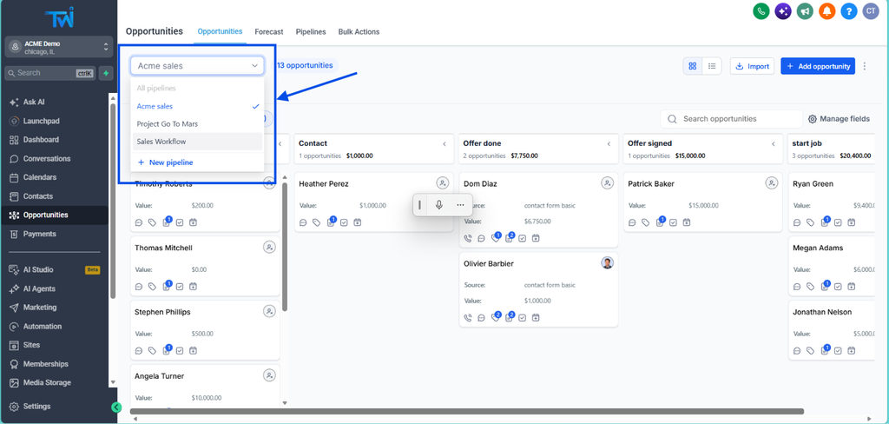Click the Import button

[x=753, y=66]
